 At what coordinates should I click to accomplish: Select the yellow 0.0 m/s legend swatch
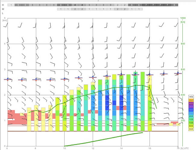[x=191, y=129]
